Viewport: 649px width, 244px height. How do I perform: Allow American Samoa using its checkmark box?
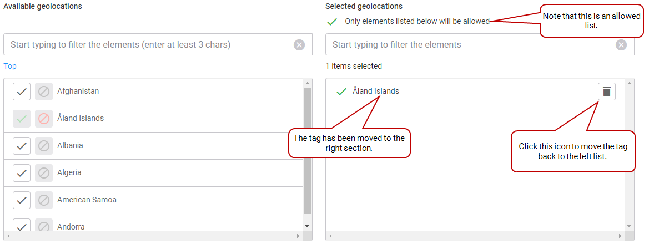tap(22, 200)
